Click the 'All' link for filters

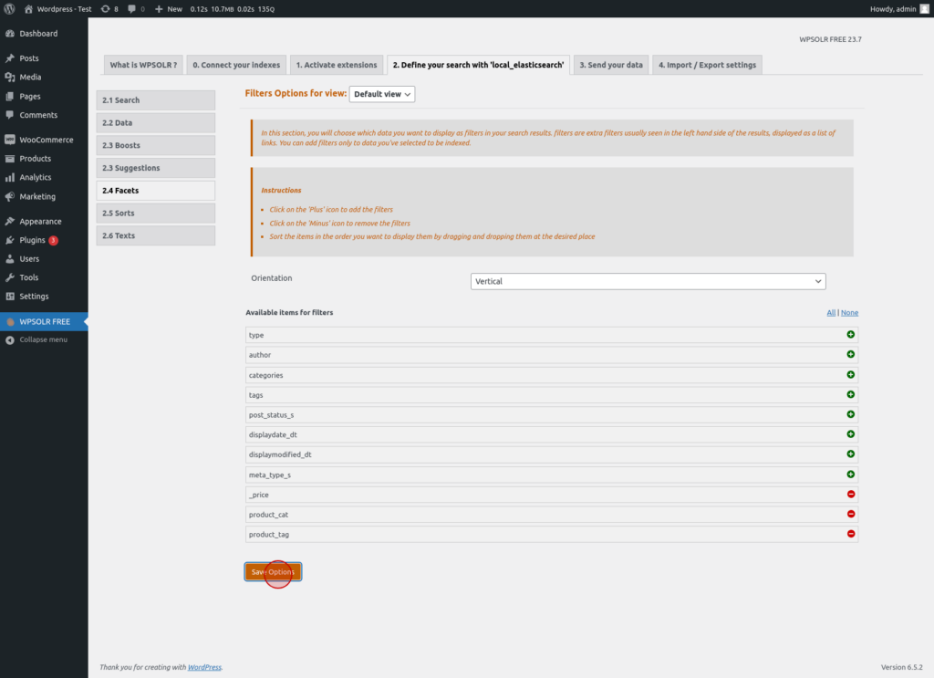coord(831,313)
